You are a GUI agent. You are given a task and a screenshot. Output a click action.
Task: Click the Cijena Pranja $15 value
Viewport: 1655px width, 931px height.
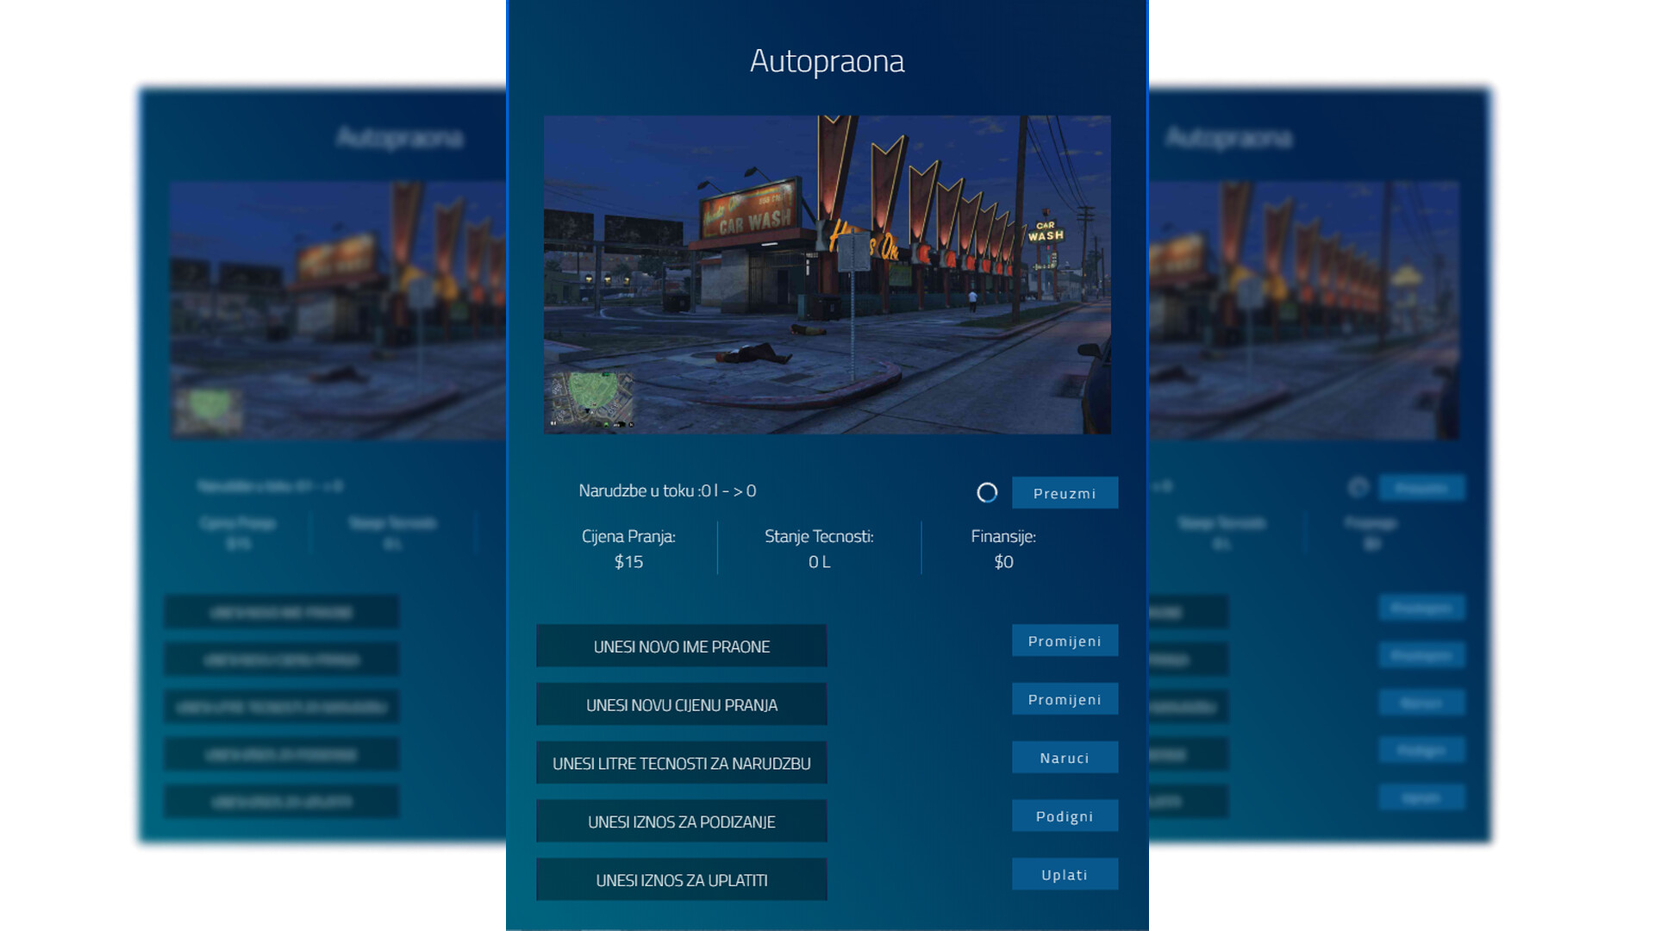tap(628, 562)
